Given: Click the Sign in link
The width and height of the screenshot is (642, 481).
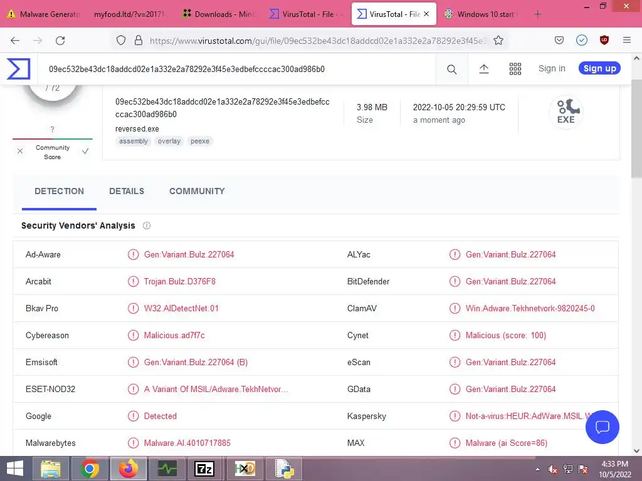Looking at the screenshot, I should click(552, 68).
